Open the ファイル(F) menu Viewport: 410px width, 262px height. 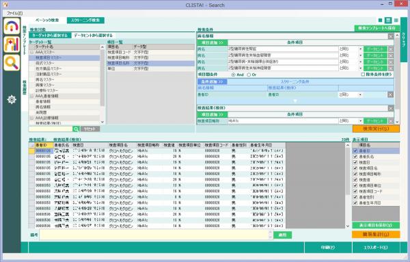(x=14, y=13)
